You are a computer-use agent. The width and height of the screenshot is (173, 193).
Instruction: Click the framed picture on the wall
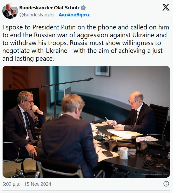102,71
